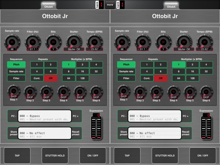Click the Bits knob in left panel
The width and height of the screenshot is (220, 165).
click(53, 42)
